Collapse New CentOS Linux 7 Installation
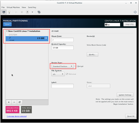The image size is (139, 123). point(7,31)
